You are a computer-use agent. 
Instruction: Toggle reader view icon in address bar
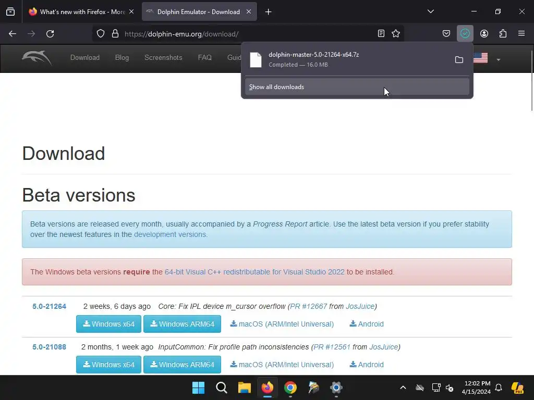coord(381,33)
